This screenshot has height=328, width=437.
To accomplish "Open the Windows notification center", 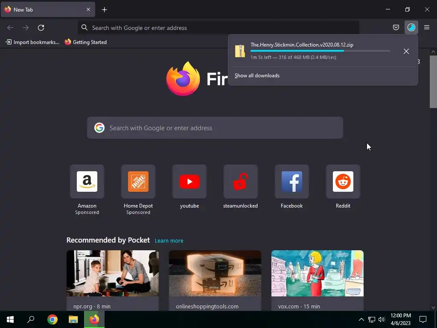I will 423,319.
